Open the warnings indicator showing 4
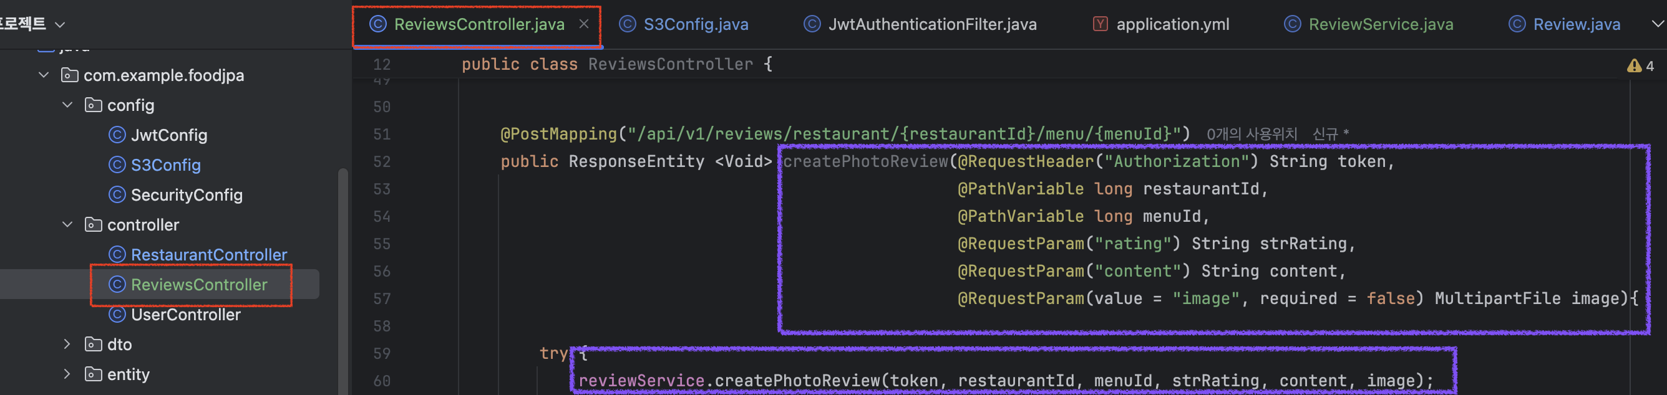 pos(1640,66)
